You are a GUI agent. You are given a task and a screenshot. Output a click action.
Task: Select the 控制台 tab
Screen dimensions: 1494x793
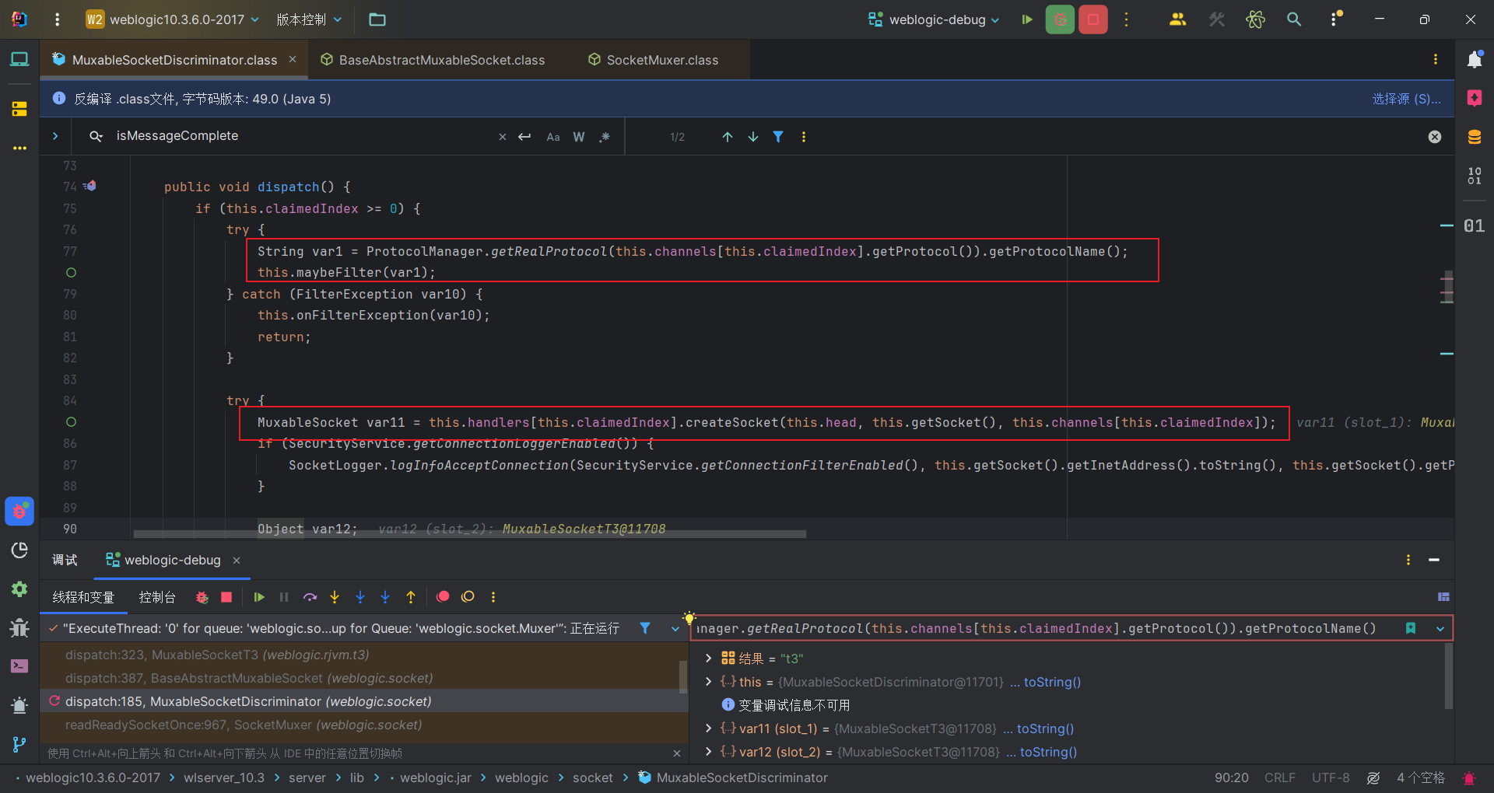pos(157,597)
